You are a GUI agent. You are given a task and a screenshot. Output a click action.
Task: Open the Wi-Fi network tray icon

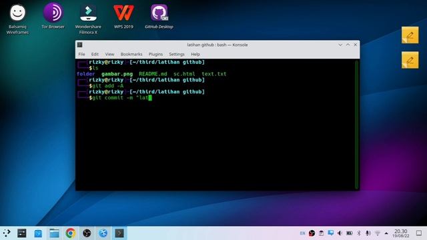pyautogui.click(x=378, y=233)
